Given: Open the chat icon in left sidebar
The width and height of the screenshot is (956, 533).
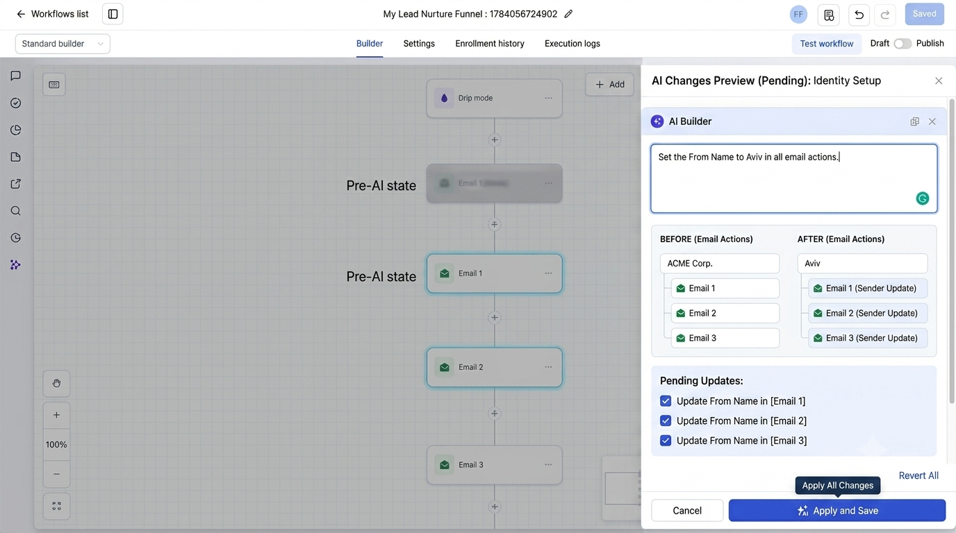Looking at the screenshot, I should [x=15, y=76].
